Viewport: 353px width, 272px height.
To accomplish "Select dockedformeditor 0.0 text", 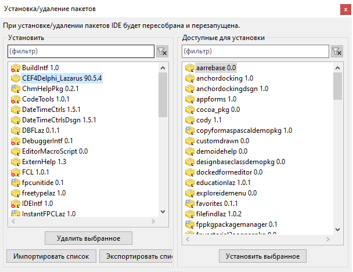I will click(x=229, y=172).
